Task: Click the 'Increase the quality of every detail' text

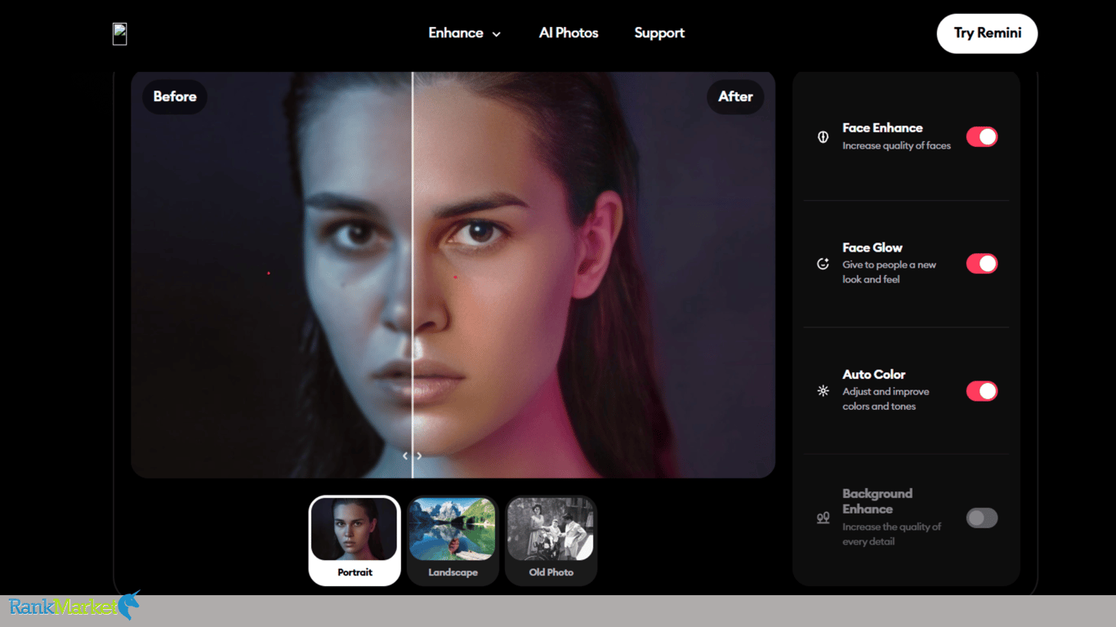Action: [x=891, y=534]
